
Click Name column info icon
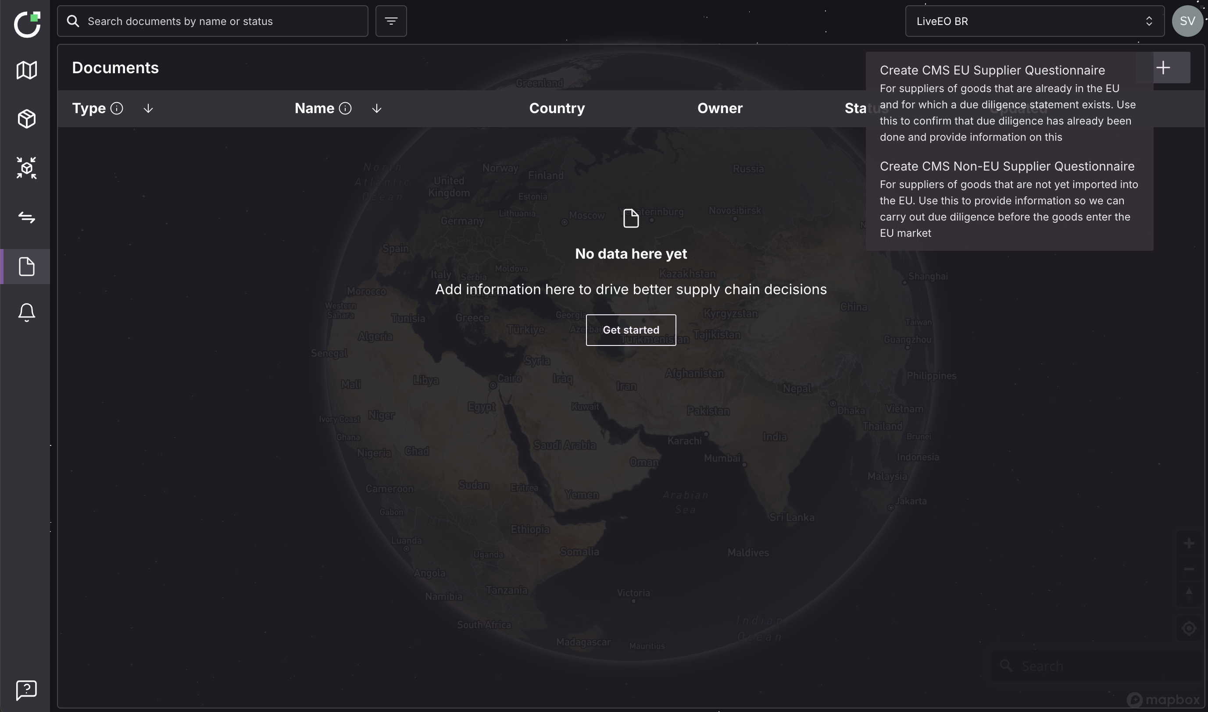345,108
